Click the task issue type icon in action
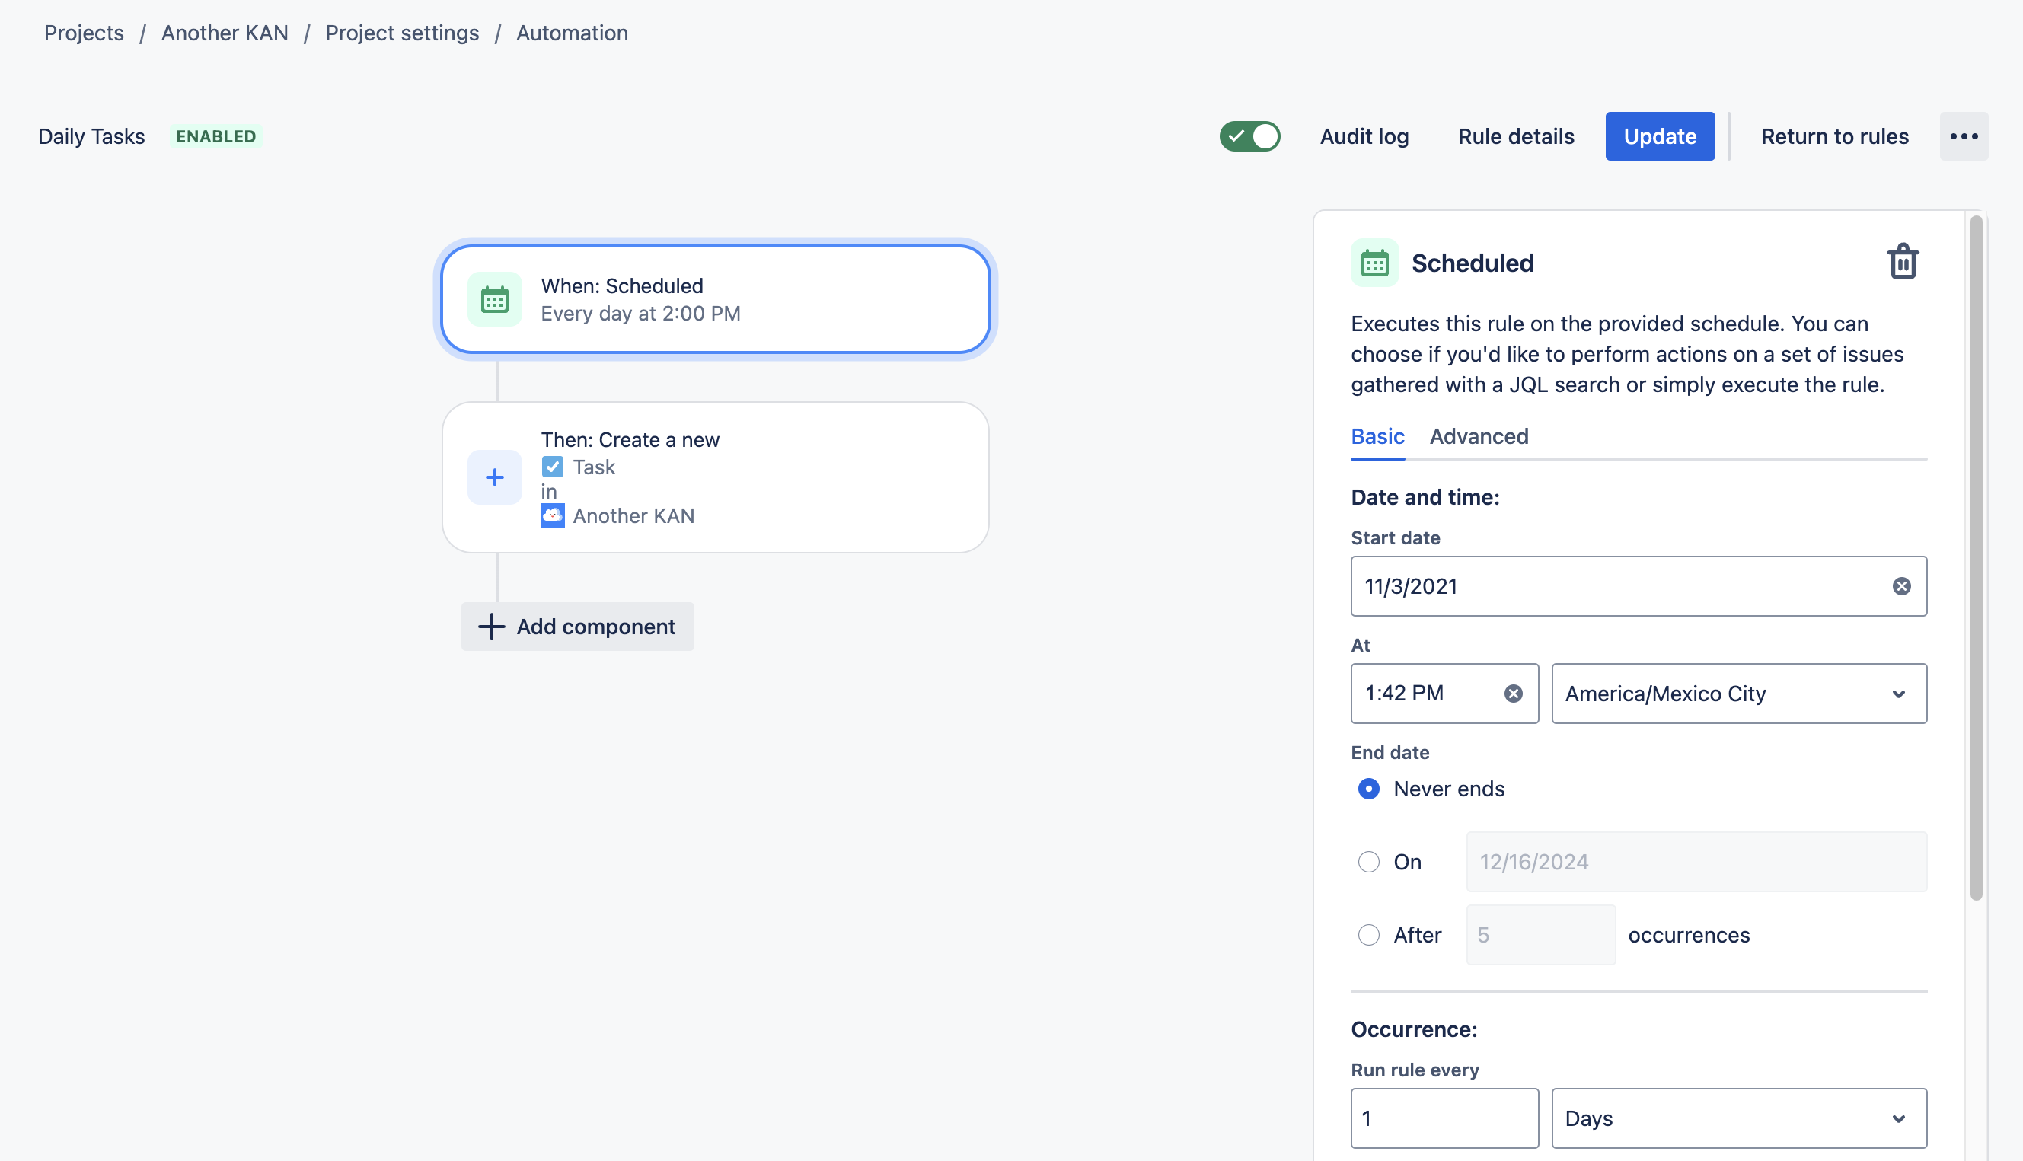The image size is (2023, 1161). point(553,465)
